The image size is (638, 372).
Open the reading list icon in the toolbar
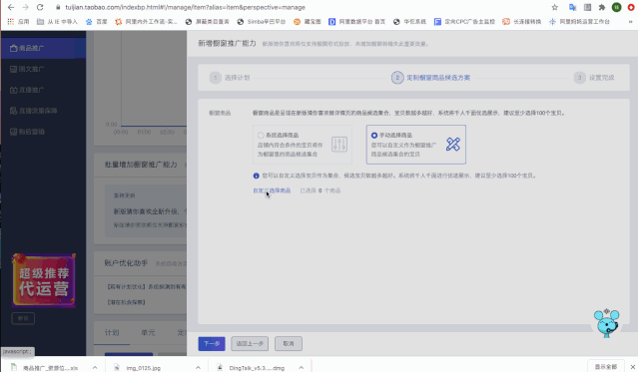click(x=587, y=7)
